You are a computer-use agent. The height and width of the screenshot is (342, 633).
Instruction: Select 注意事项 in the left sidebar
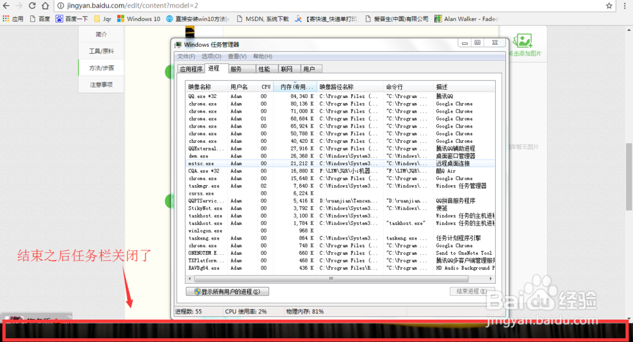point(101,85)
